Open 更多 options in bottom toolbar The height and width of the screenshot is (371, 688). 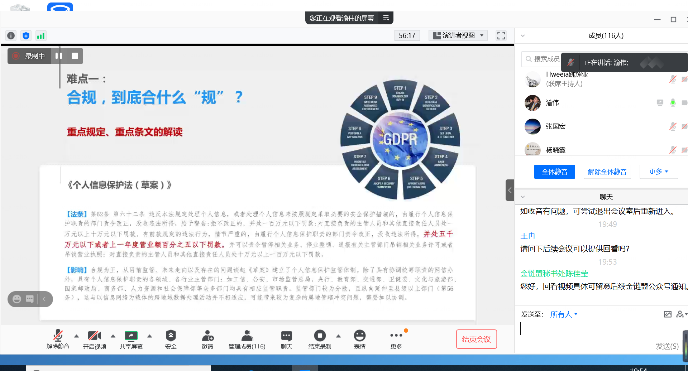[x=396, y=339]
